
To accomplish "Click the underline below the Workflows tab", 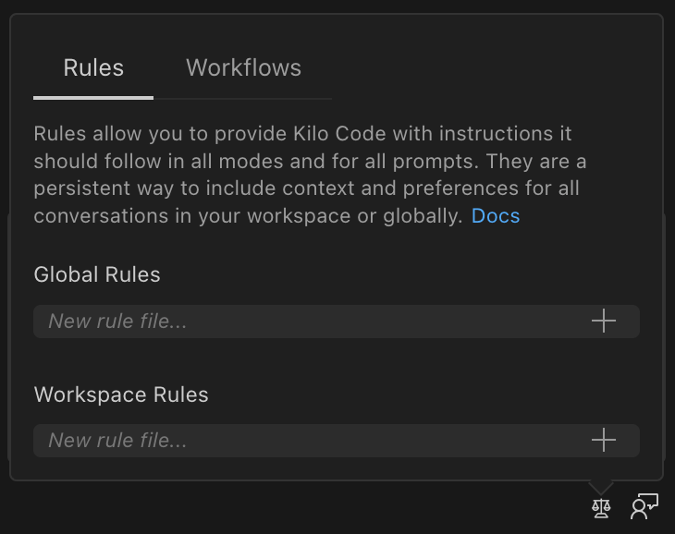I will [243, 97].
